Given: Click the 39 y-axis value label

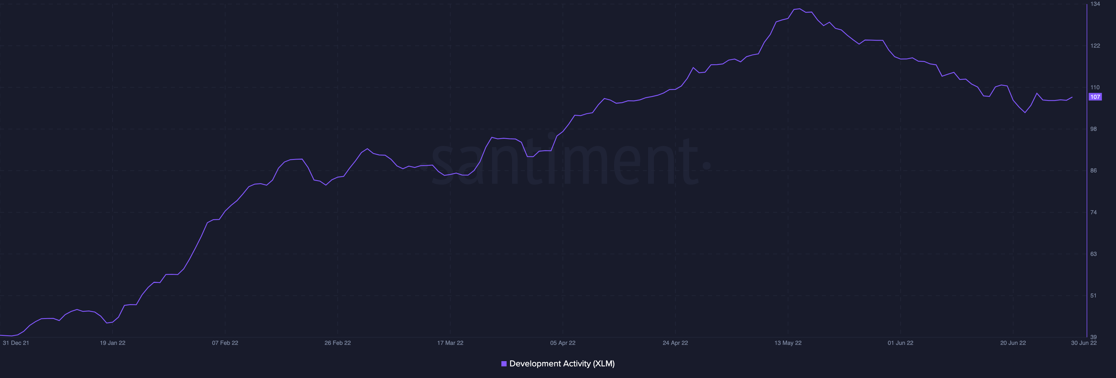Looking at the screenshot, I should (x=1093, y=337).
